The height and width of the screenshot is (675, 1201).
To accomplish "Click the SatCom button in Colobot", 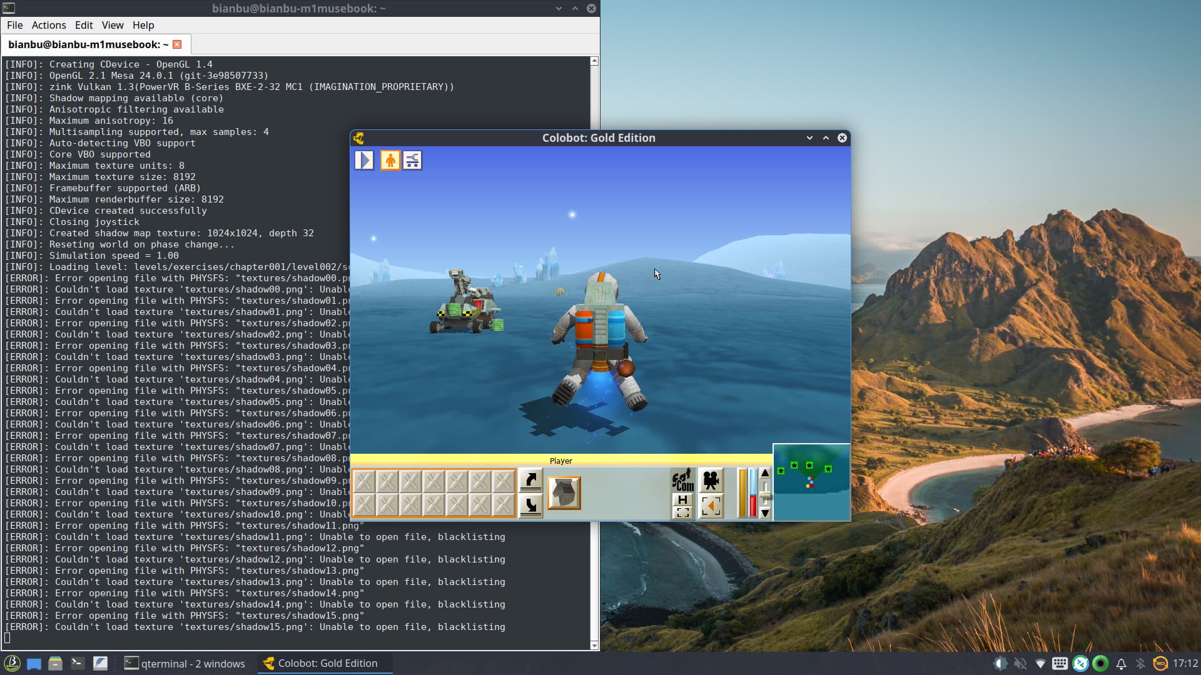I will [682, 481].
